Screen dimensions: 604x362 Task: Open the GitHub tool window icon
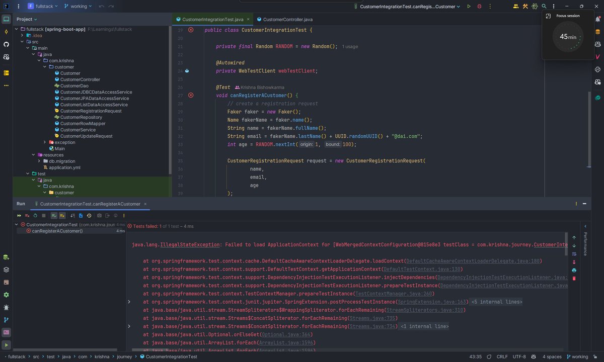pyautogui.click(x=6, y=44)
